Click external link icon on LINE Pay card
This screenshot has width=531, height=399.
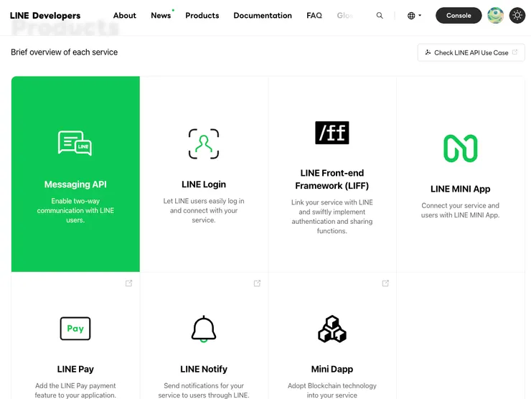[128, 283]
